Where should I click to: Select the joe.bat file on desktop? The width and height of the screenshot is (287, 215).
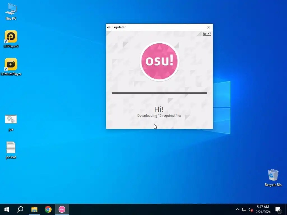click(x=11, y=150)
